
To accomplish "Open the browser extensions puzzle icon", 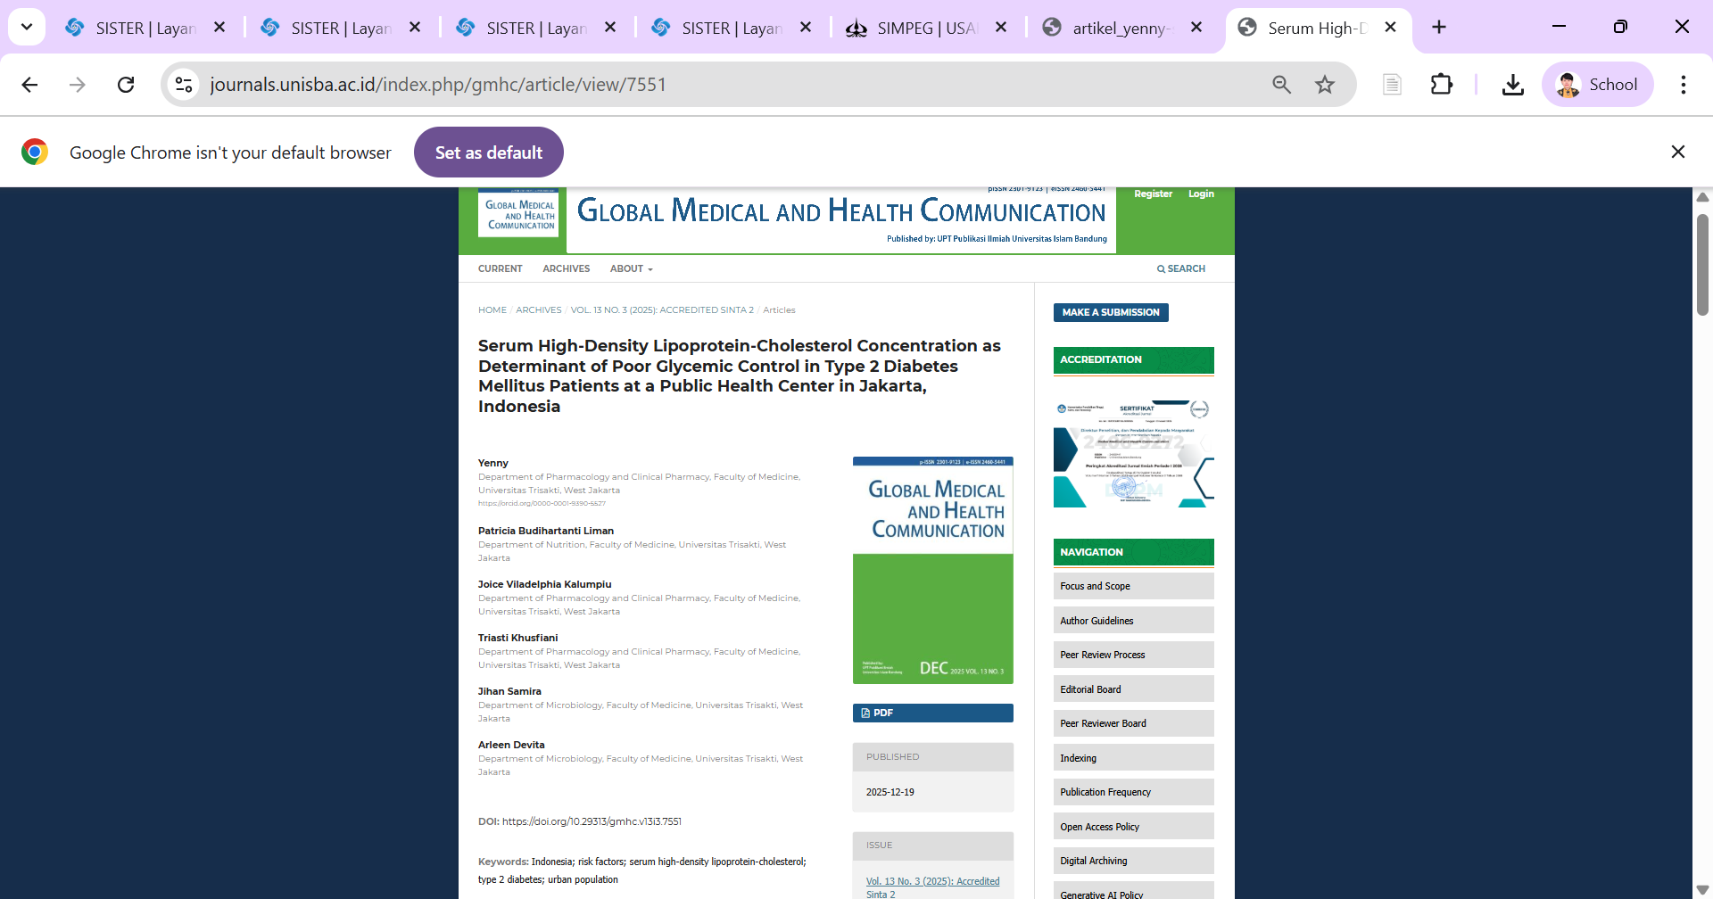I will [x=1441, y=85].
